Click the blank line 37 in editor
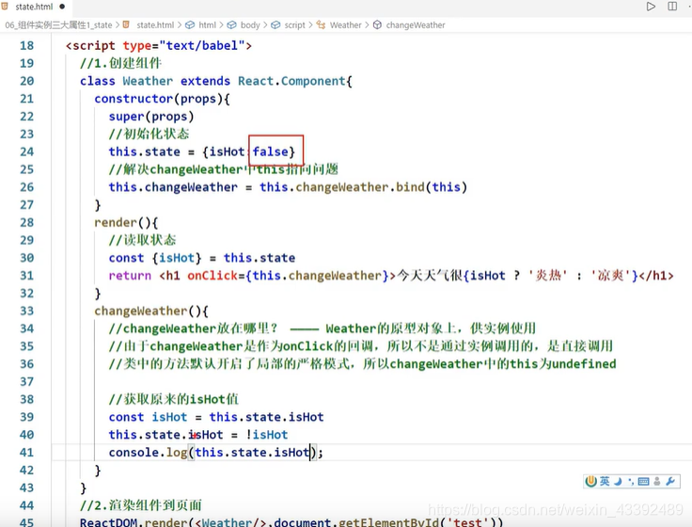692x527 pixels. (x=370, y=381)
